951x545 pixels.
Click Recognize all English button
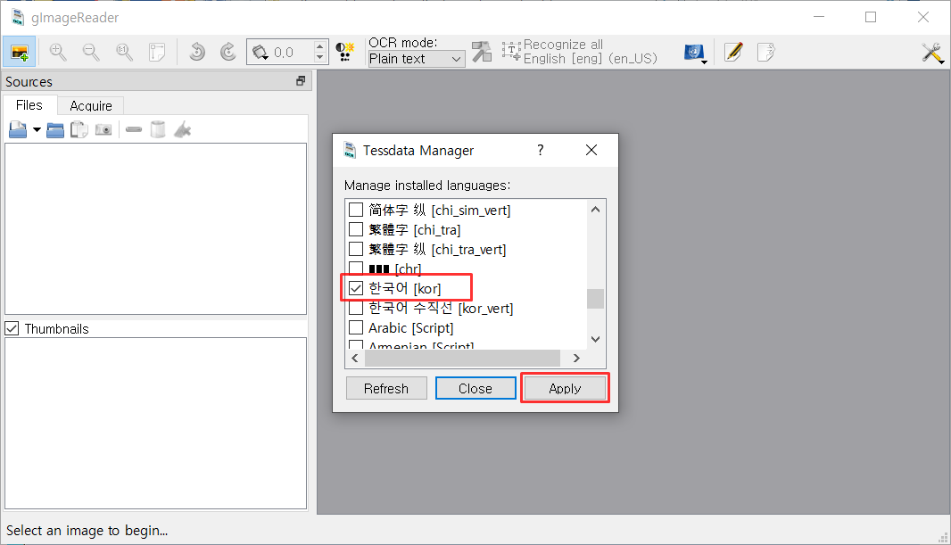click(x=579, y=52)
